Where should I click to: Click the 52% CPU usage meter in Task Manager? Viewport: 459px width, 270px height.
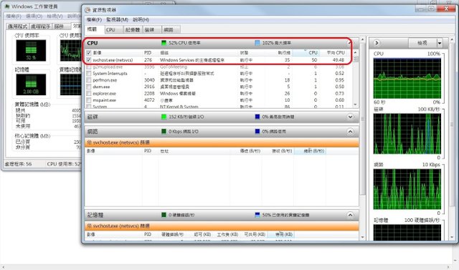31,50
